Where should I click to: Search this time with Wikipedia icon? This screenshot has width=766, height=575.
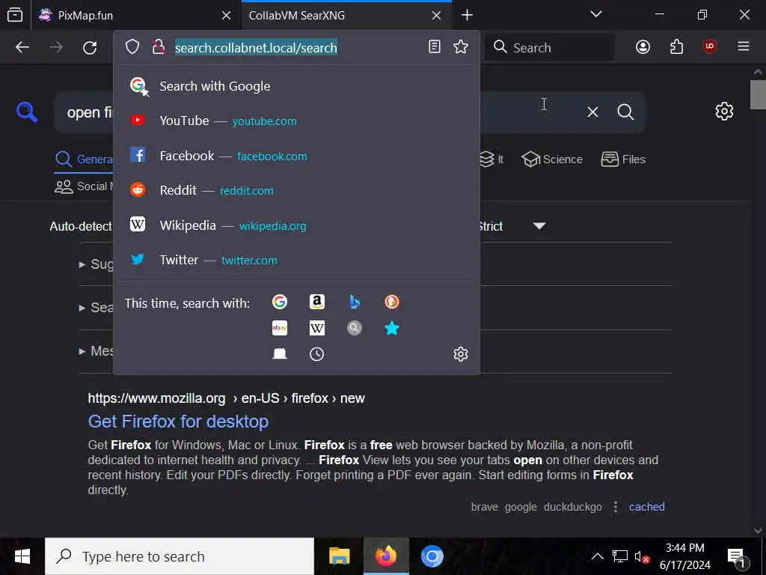pyautogui.click(x=317, y=328)
